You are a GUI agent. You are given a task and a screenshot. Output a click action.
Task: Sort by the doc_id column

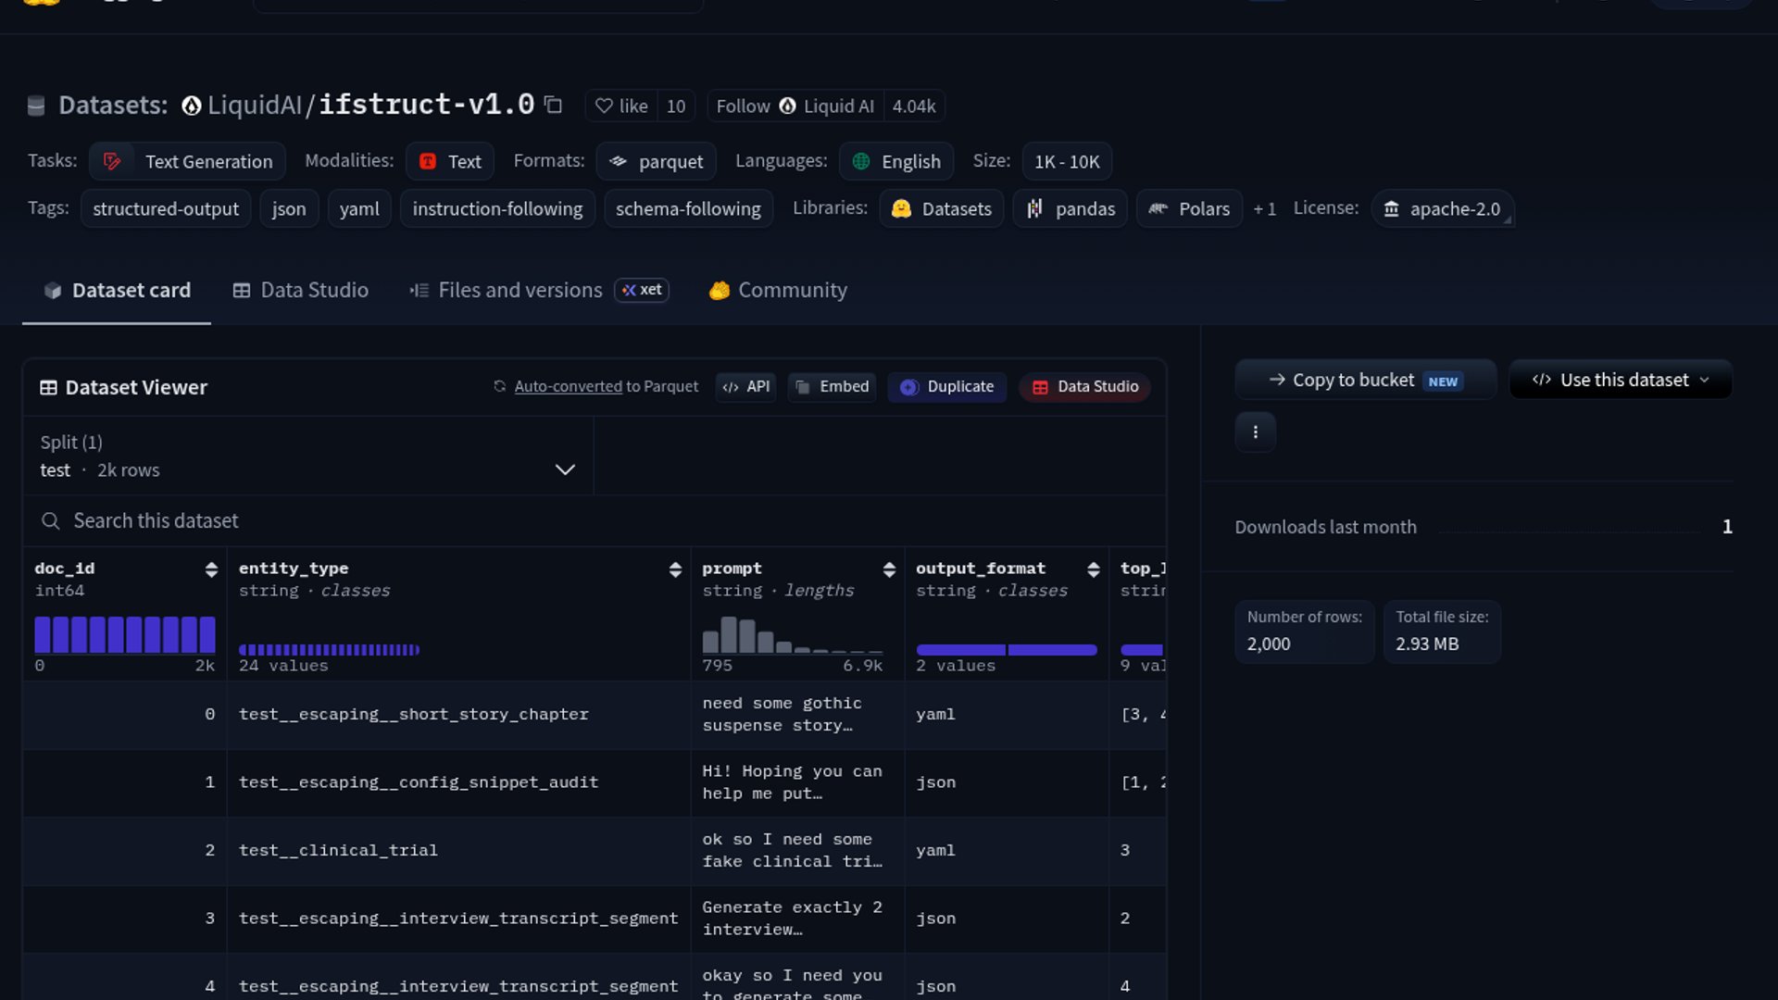click(211, 569)
